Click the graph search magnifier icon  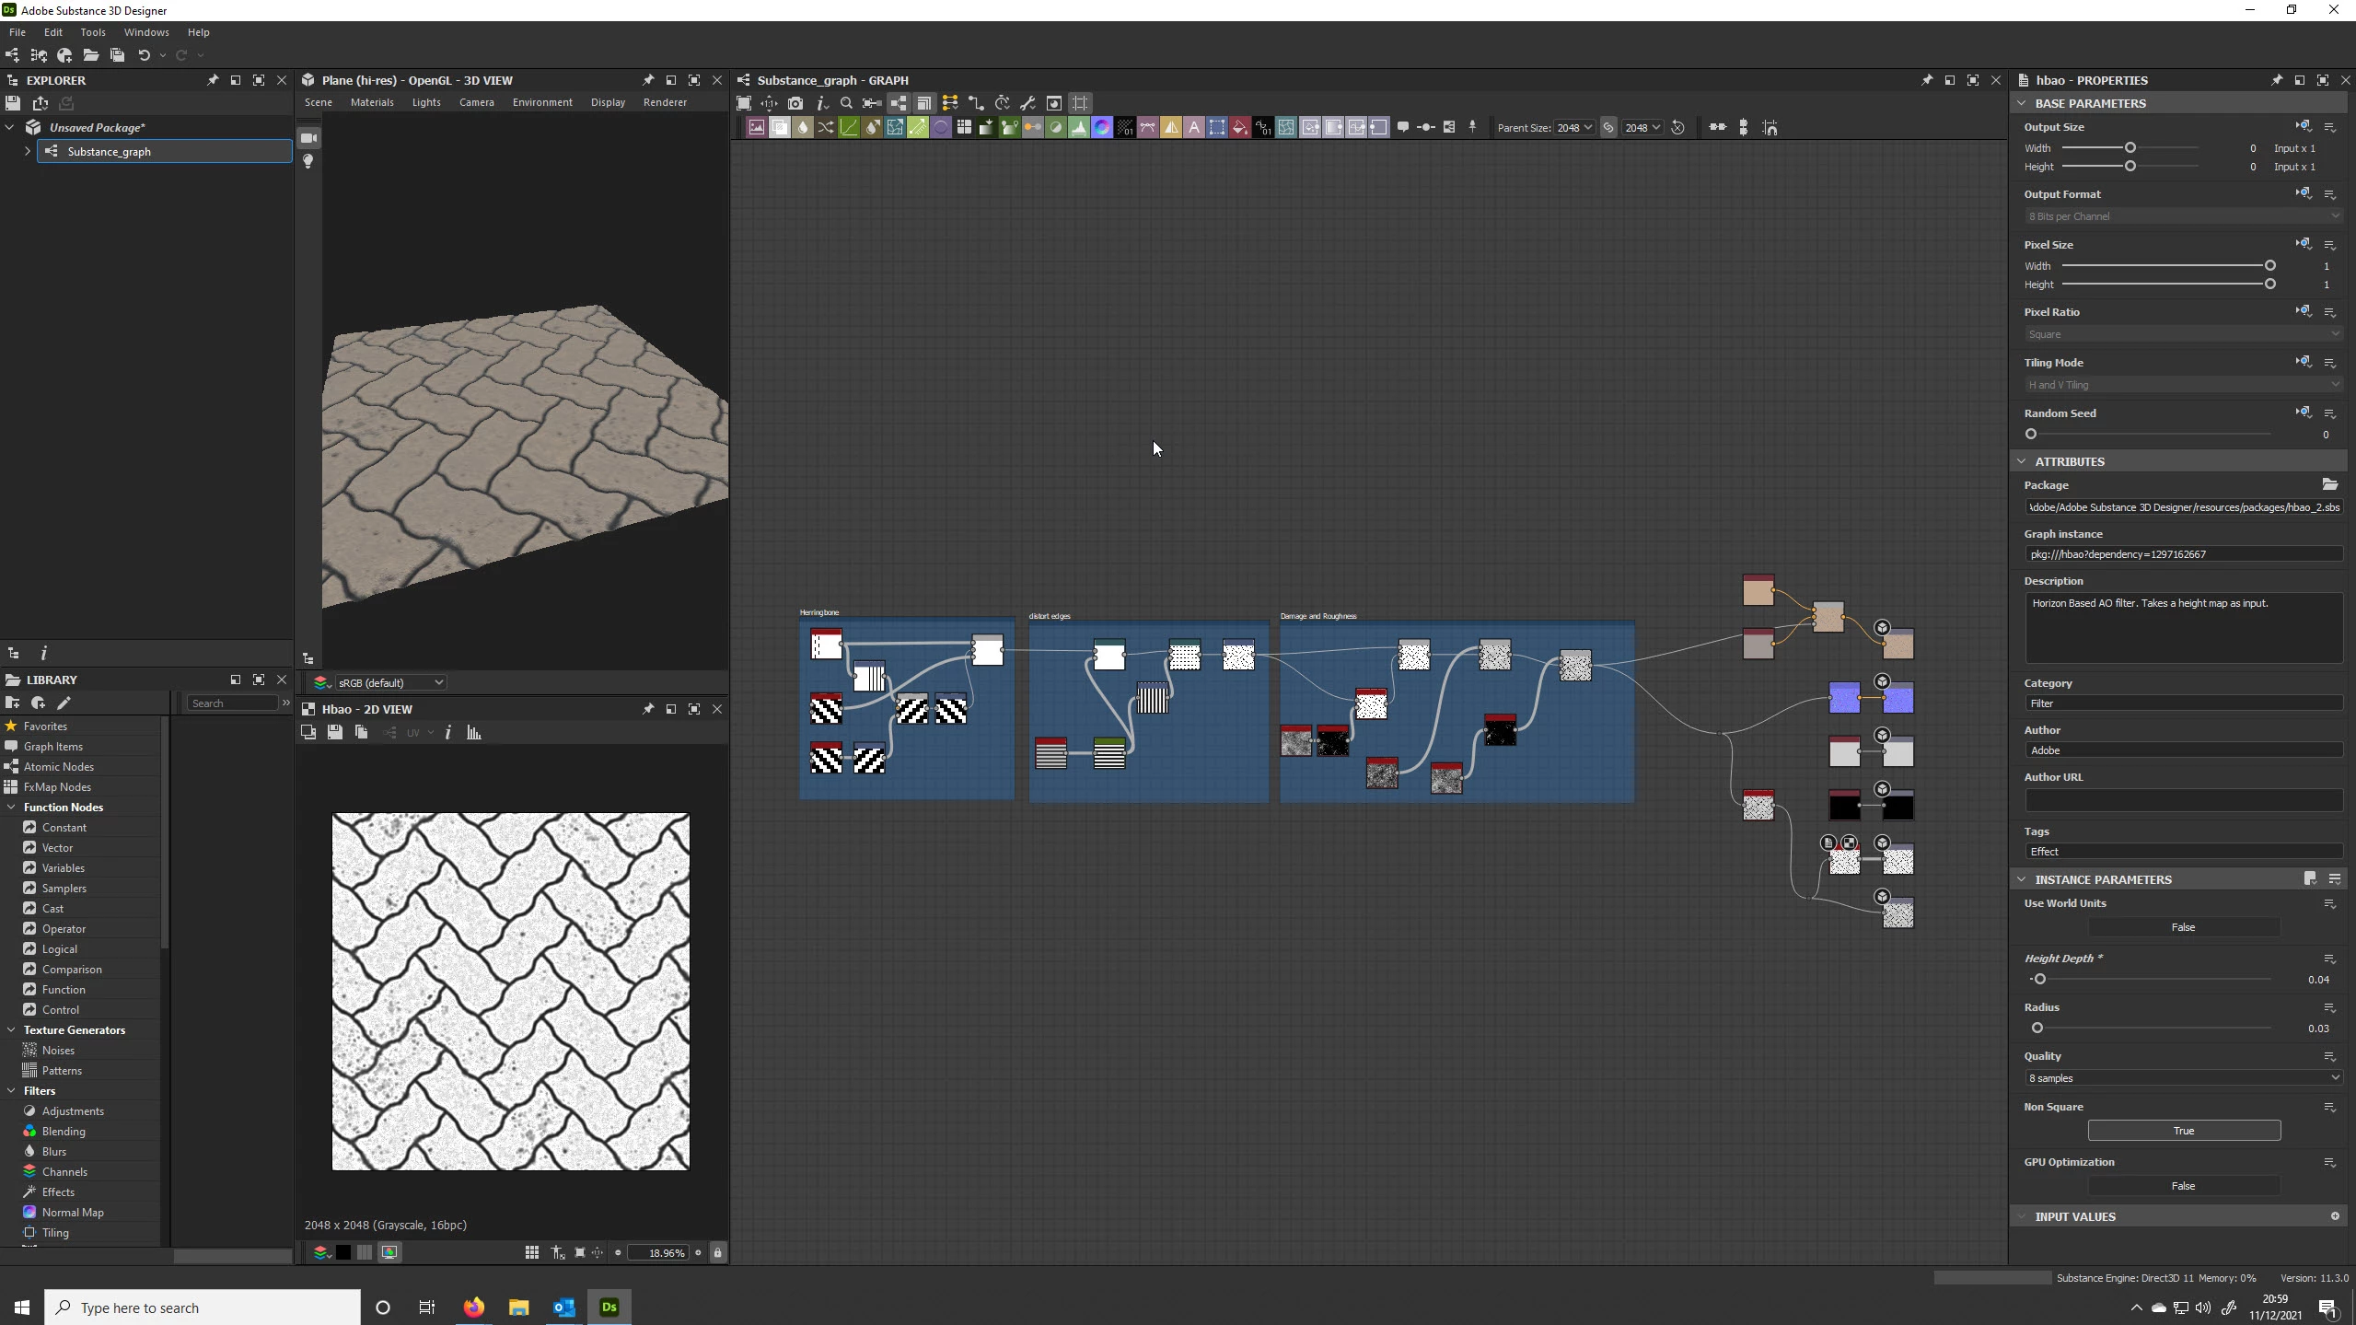846,103
